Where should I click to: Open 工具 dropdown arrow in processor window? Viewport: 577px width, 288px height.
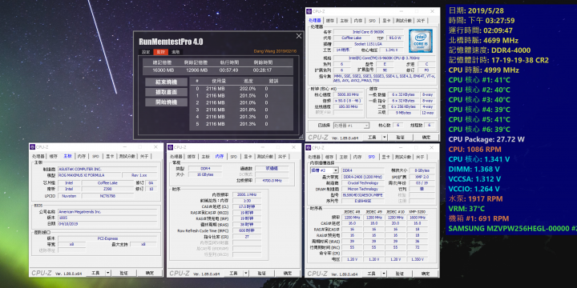click(384, 137)
